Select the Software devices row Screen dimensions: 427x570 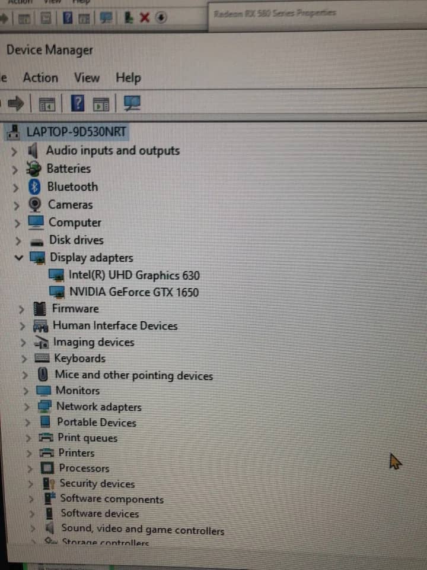(x=100, y=513)
